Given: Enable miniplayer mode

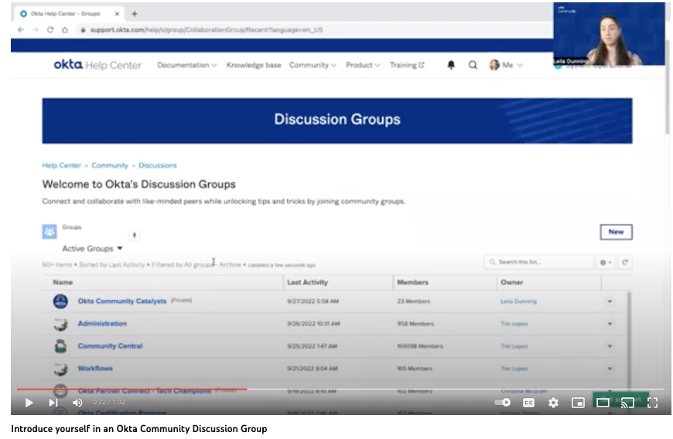Looking at the screenshot, I should click(578, 403).
